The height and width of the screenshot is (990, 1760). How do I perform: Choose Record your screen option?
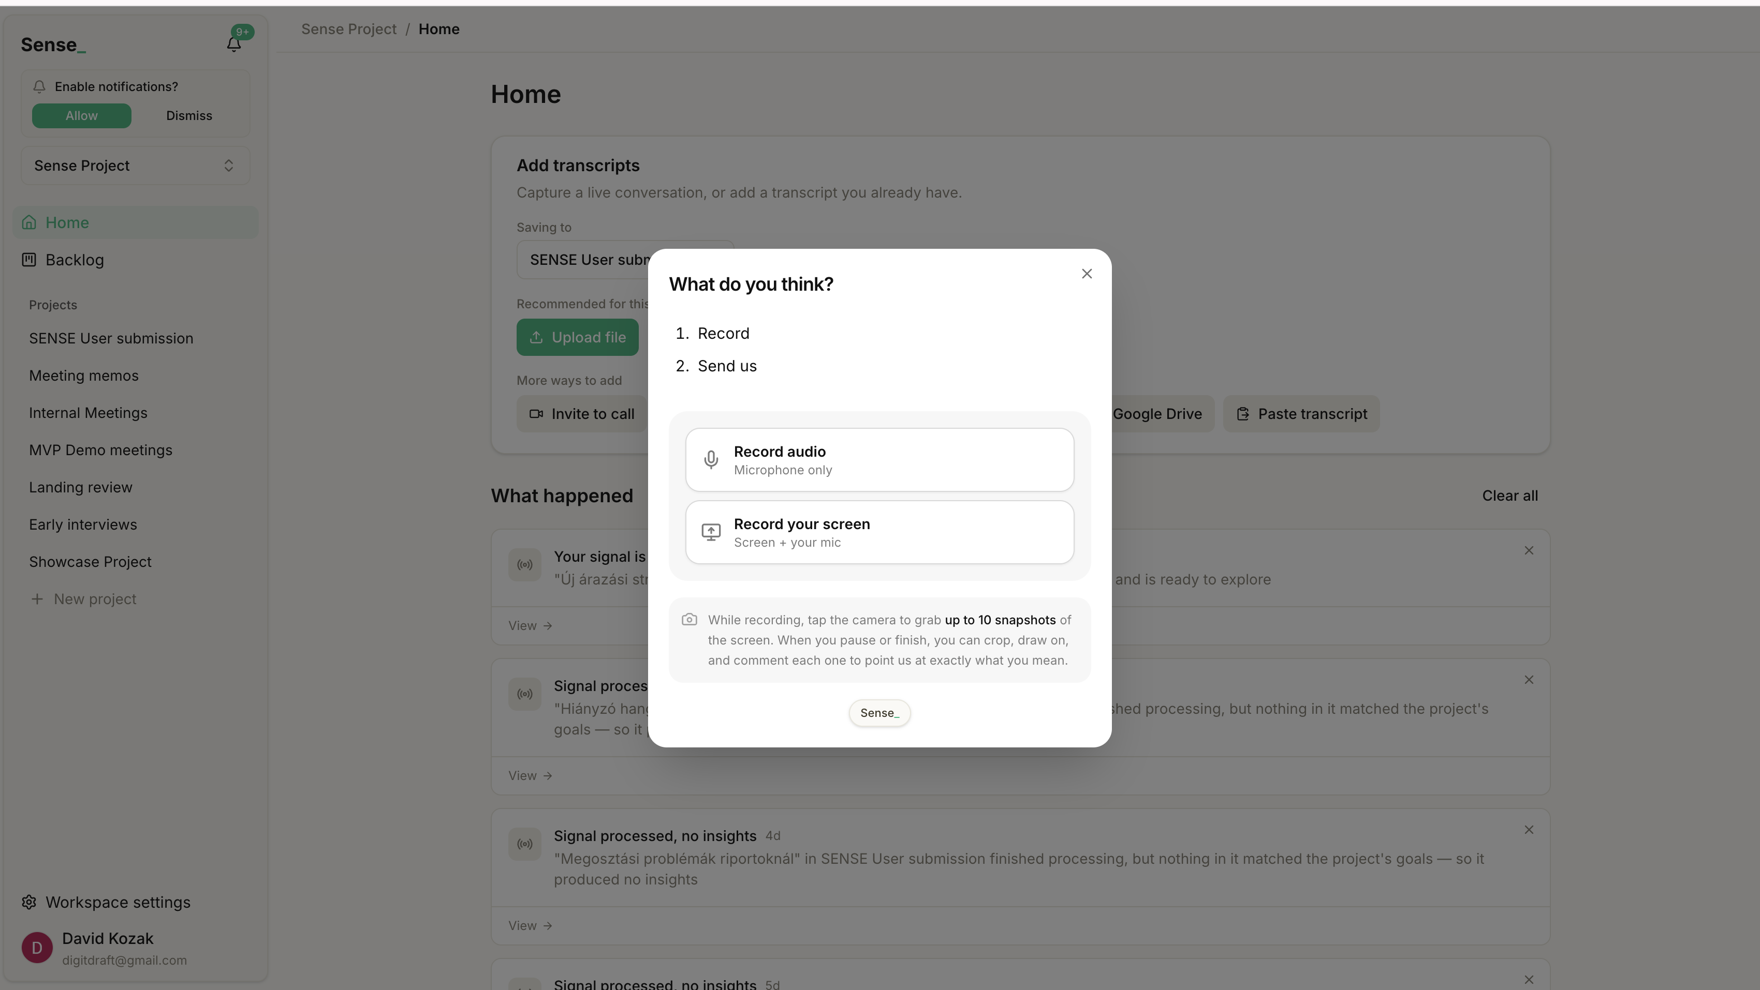point(879,533)
